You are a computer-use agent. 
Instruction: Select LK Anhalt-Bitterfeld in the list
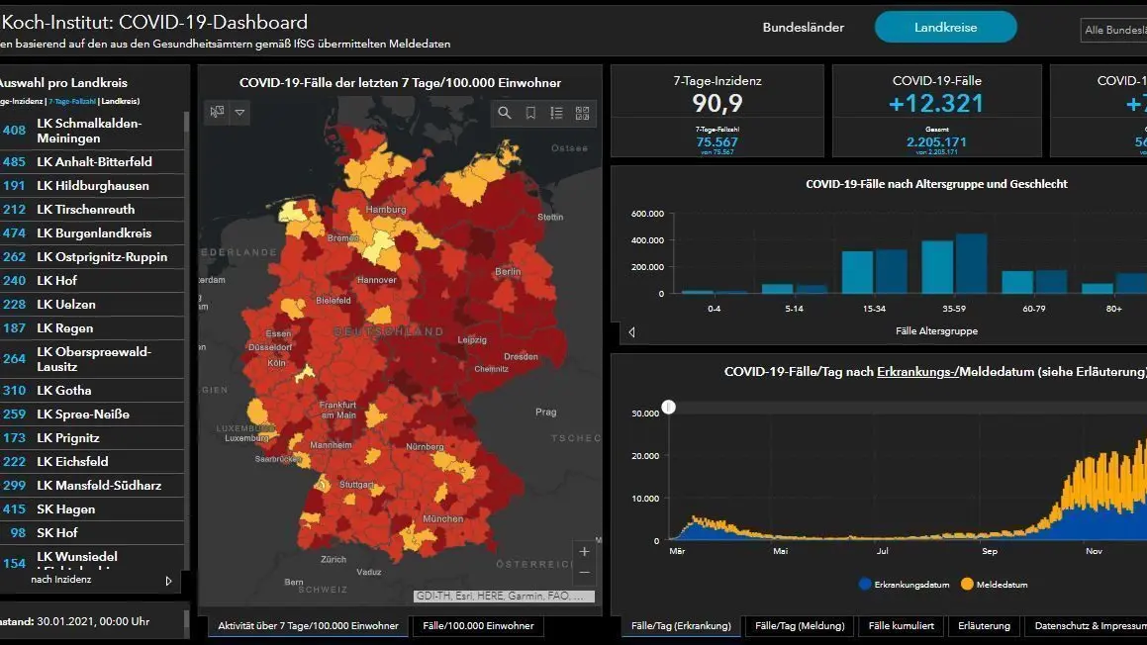[x=92, y=161]
